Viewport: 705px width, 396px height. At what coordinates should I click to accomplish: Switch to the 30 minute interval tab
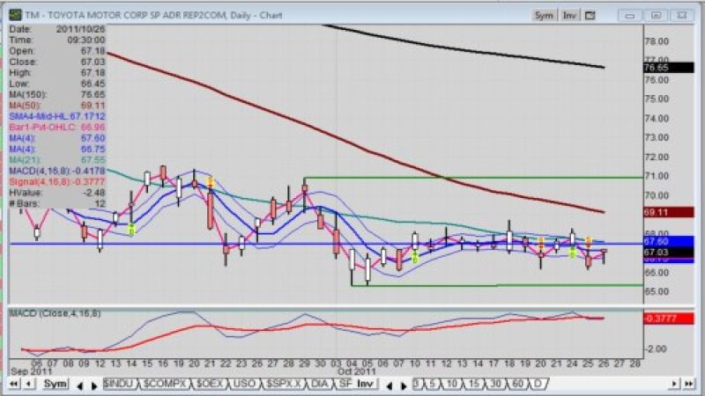(496, 384)
